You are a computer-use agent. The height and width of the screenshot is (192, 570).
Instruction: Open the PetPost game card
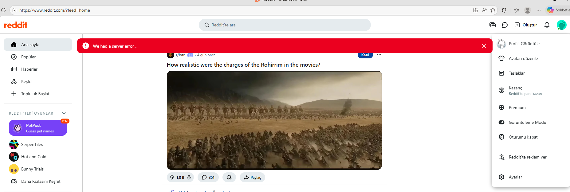[x=38, y=128]
